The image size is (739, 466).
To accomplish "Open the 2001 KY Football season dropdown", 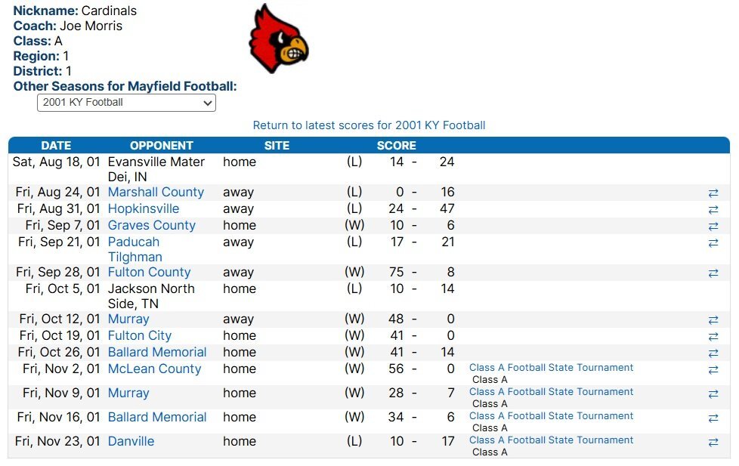I will coord(126,103).
